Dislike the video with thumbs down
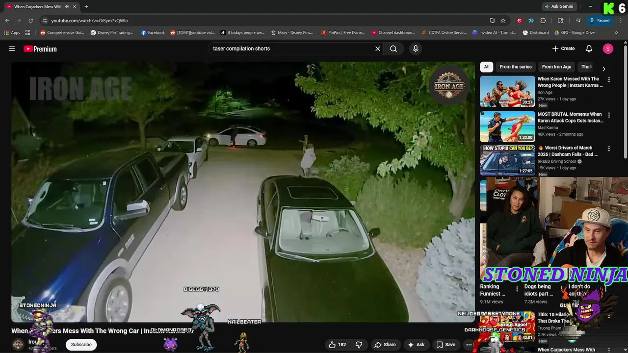This screenshot has width=628, height=353. click(x=359, y=345)
